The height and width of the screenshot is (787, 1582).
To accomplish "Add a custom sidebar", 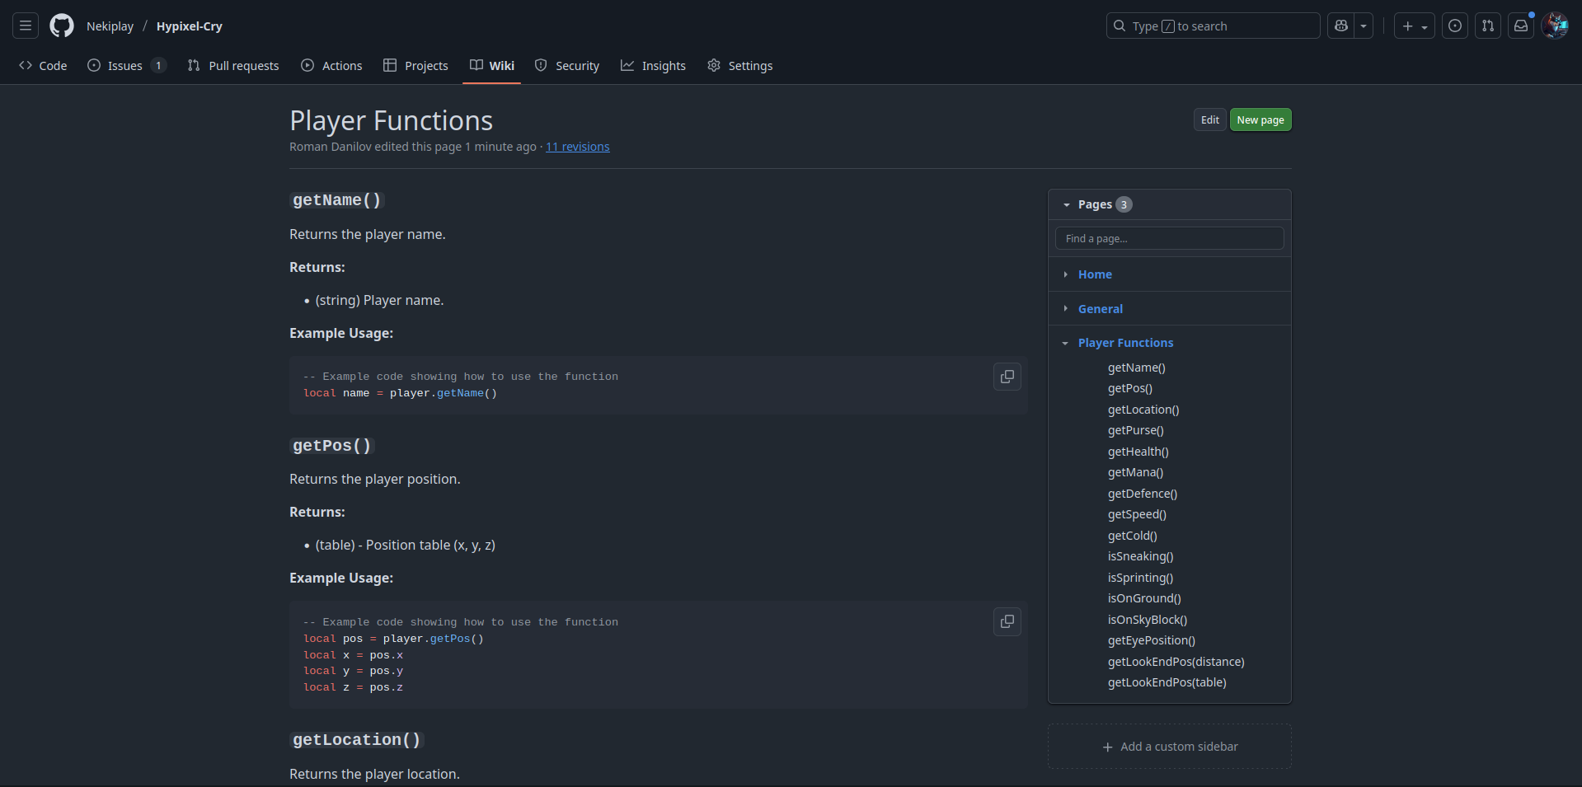I will (x=1169, y=747).
